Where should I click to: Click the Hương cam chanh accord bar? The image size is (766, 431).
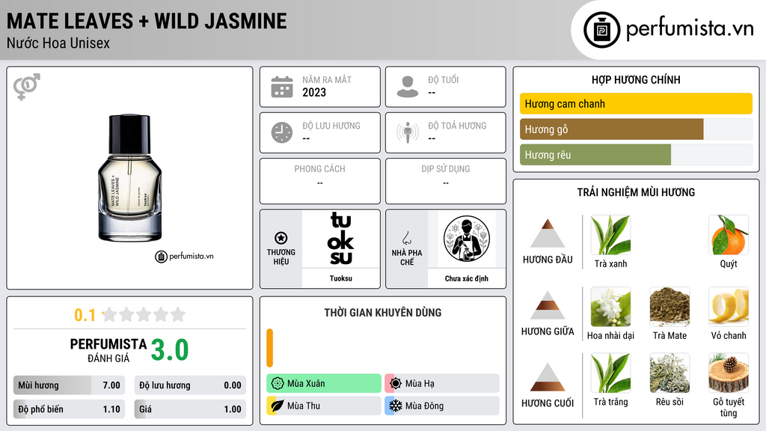(636, 103)
